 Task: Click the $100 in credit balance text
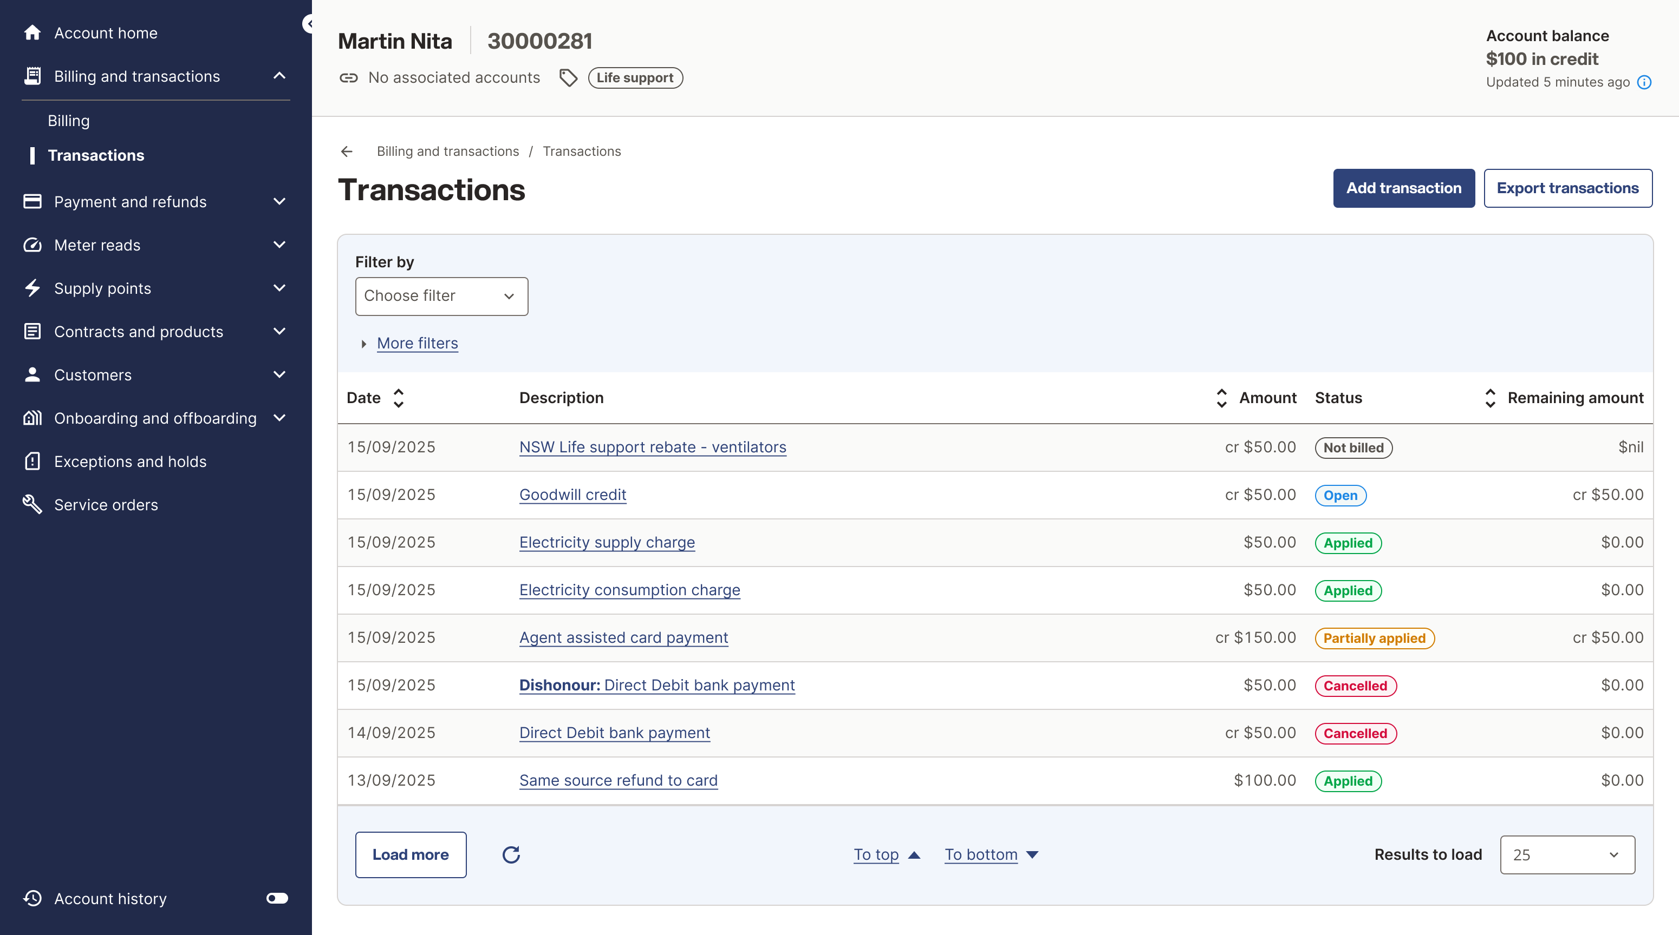coord(1541,58)
